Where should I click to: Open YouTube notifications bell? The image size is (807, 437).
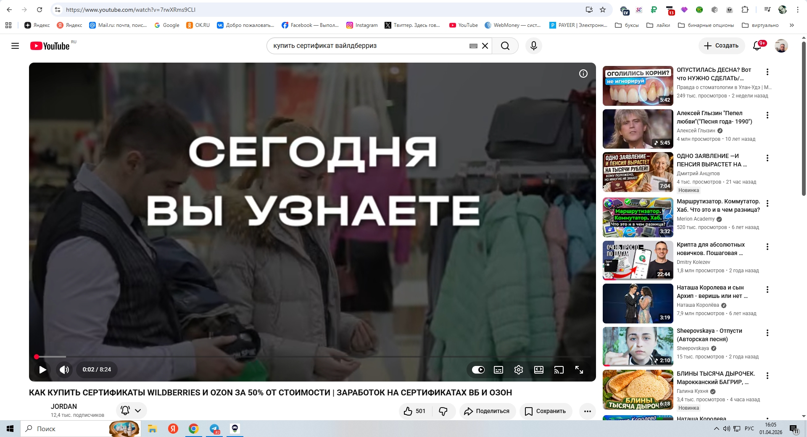757,46
